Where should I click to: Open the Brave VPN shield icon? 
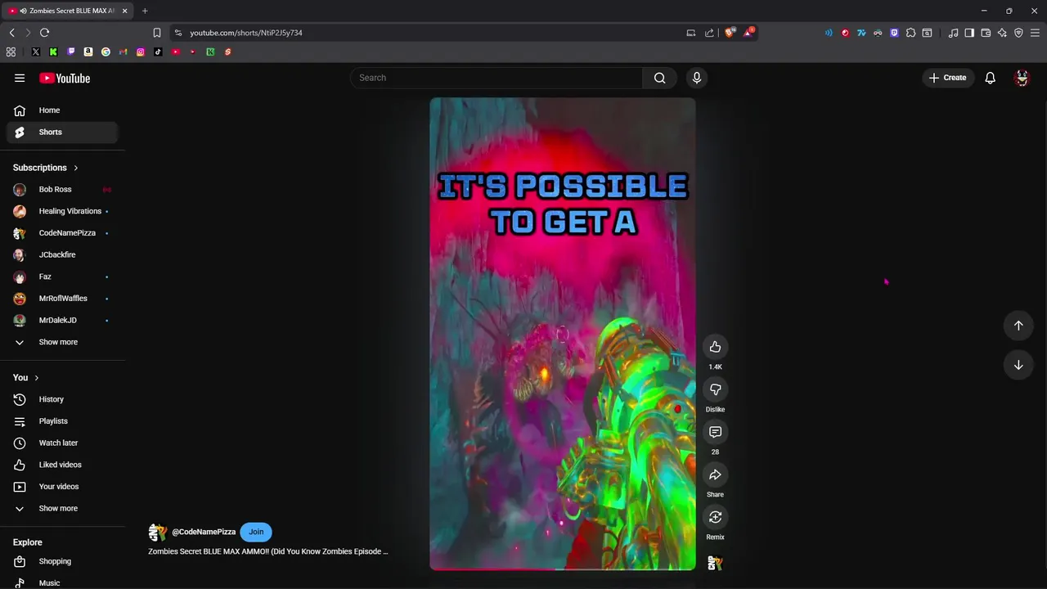pyautogui.click(x=1018, y=33)
